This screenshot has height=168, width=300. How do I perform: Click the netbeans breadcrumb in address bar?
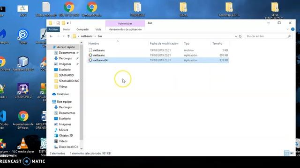(86, 36)
